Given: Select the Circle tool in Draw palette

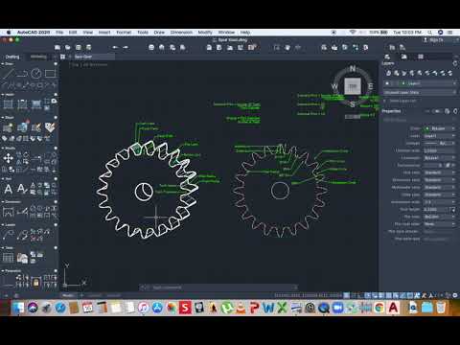Looking at the screenshot, I should pyautogui.click(x=36, y=74).
